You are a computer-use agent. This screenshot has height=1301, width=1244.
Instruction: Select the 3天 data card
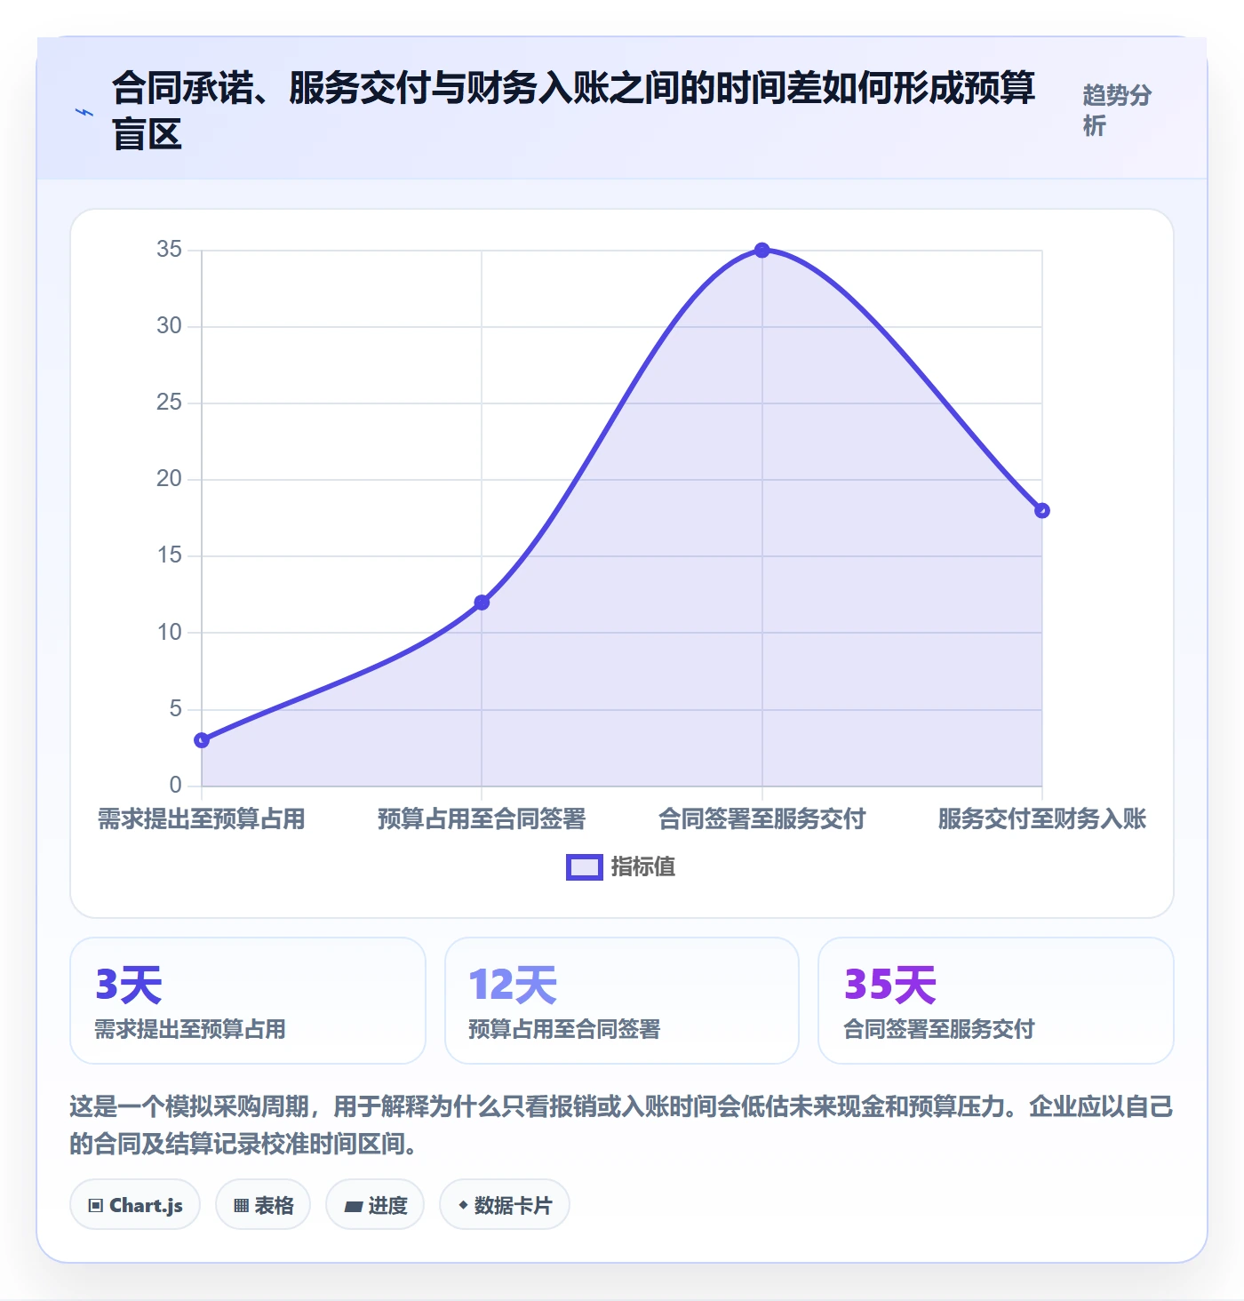(248, 1001)
